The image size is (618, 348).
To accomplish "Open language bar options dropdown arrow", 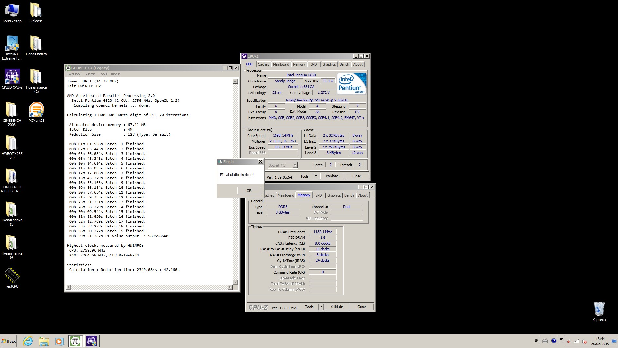I will tap(561, 342).
